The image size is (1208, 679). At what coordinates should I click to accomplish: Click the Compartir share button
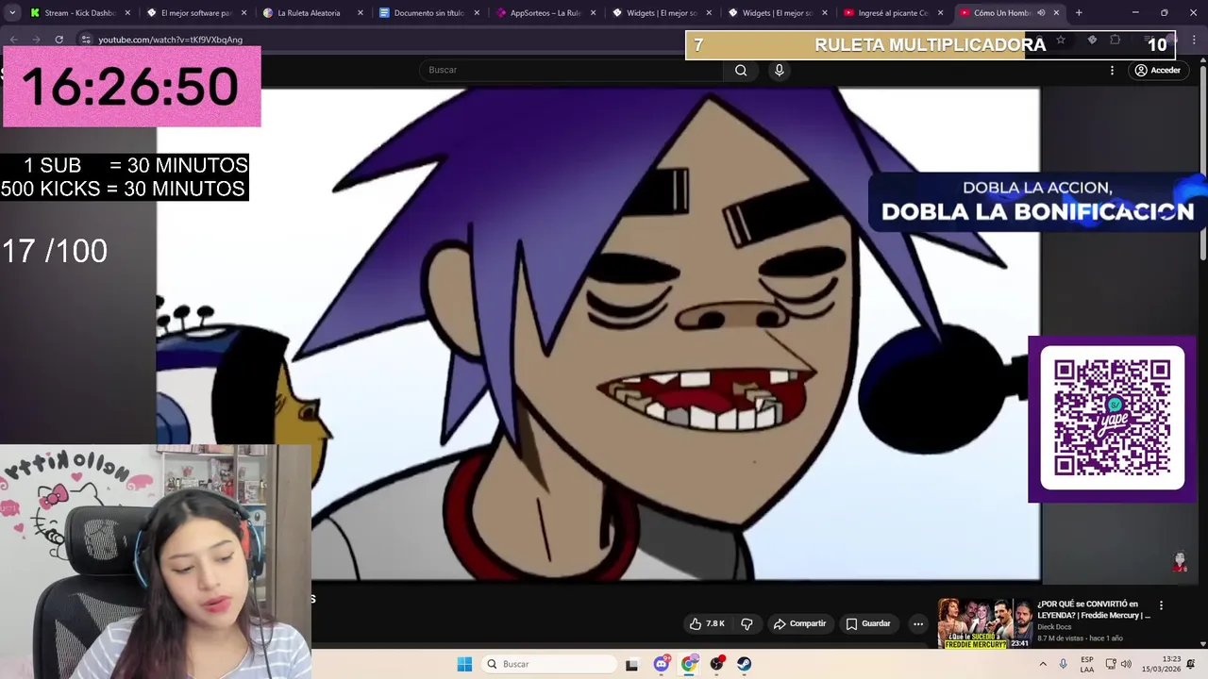pos(799,623)
